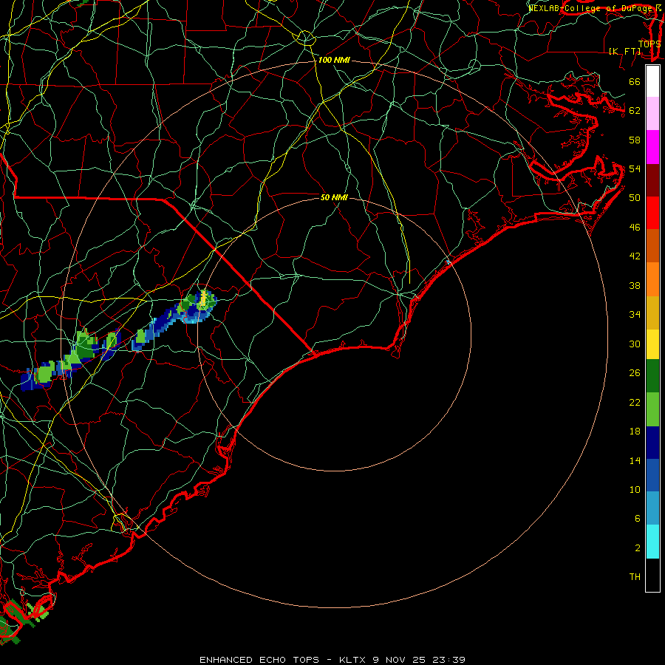Viewport: 665px width, 665px height.
Task: Click the "KLTX" radar site identifier
Action: pyautogui.click(x=354, y=660)
